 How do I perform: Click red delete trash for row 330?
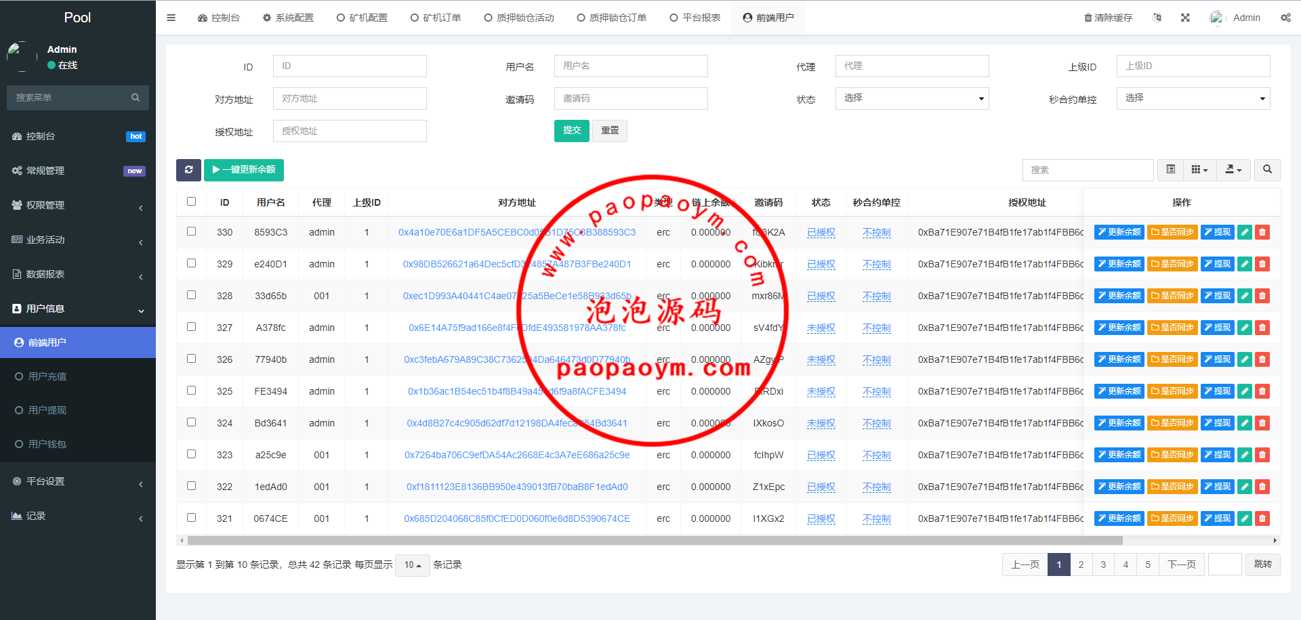(1262, 232)
